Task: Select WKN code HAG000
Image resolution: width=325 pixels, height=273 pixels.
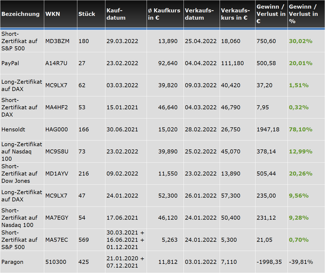Action: coord(57,129)
